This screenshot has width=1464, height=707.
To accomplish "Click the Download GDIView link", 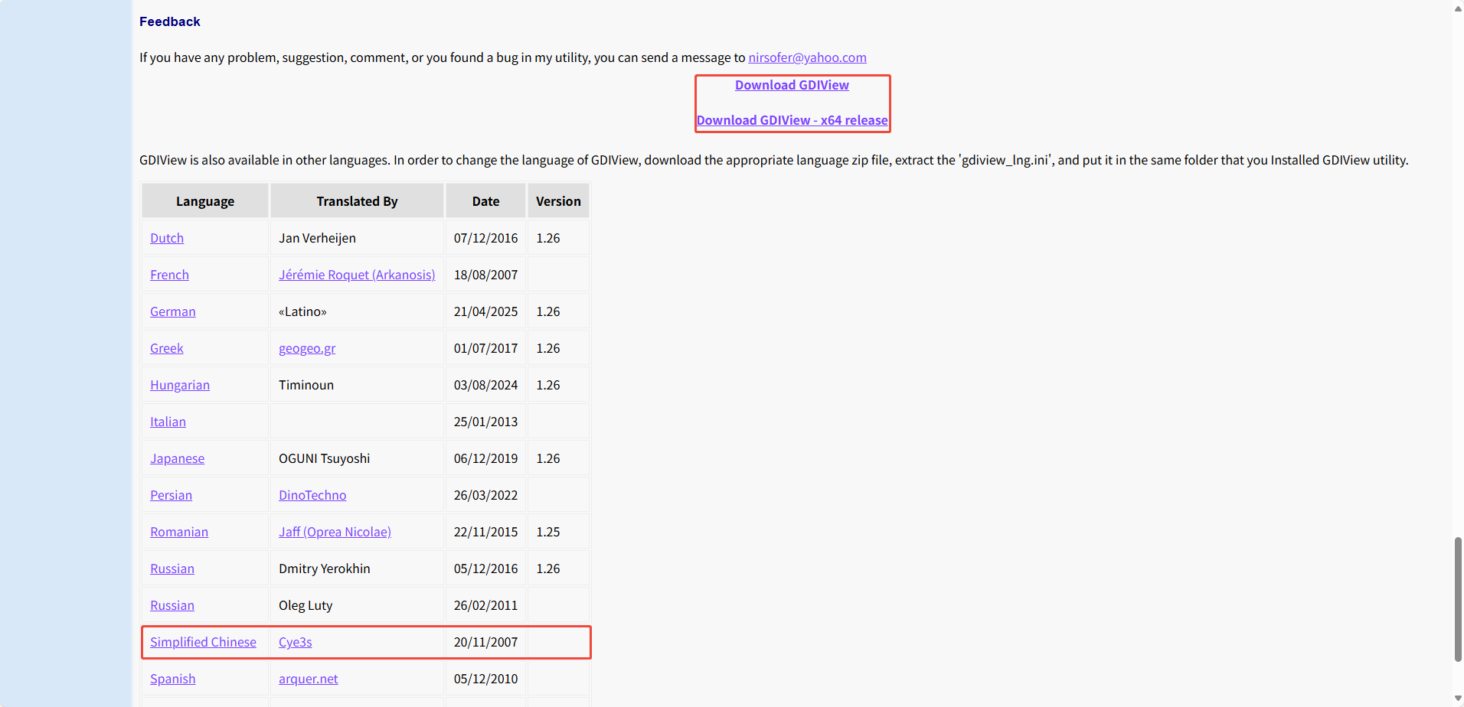I will pyautogui.click(x=792, y=85).
